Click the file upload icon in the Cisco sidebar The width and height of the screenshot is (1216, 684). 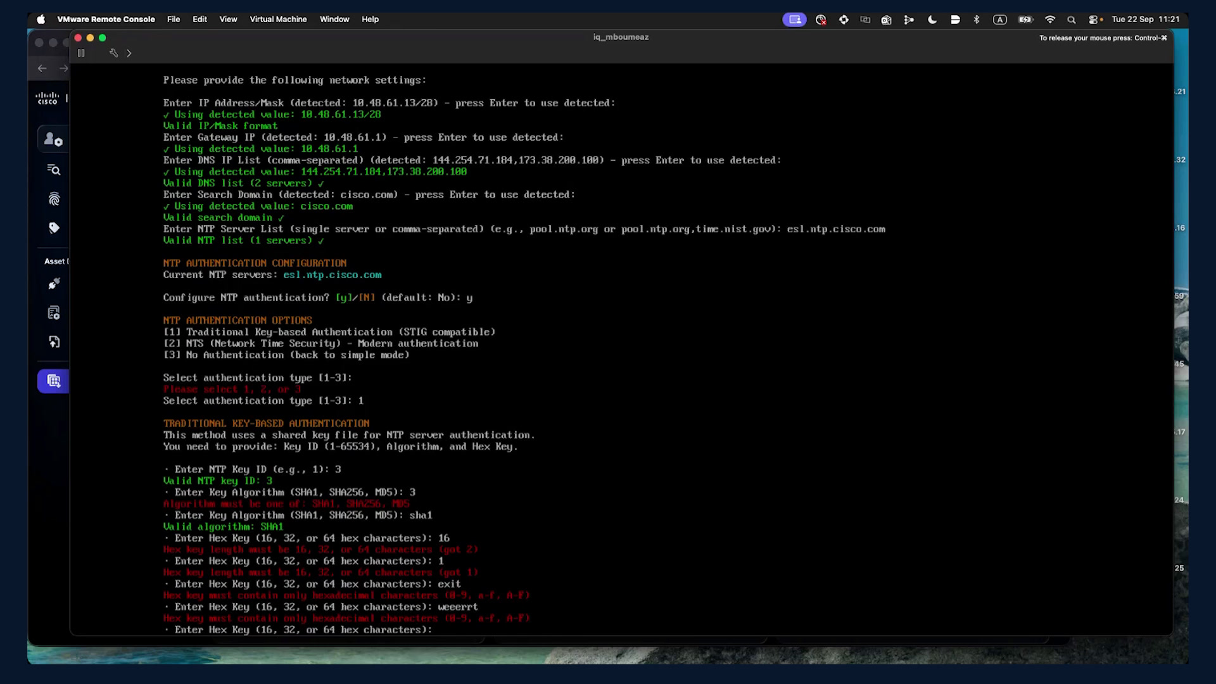(x=54, y=342)
